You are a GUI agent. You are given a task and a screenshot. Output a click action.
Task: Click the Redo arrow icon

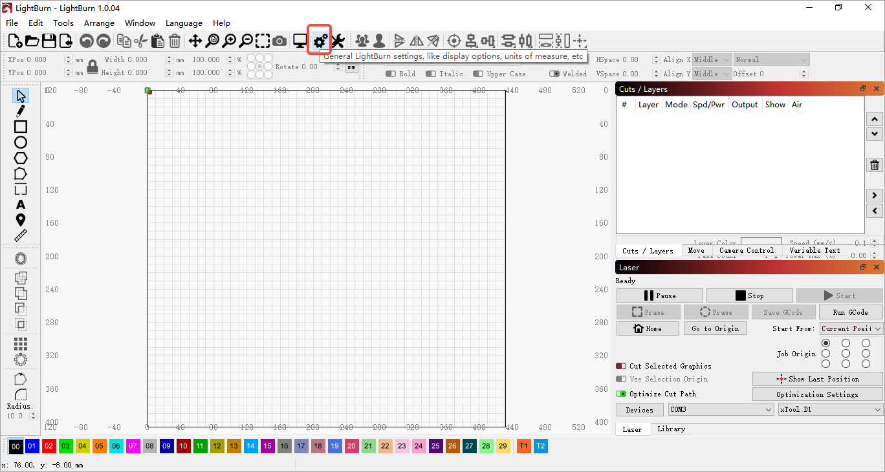(x=104, y=41)
